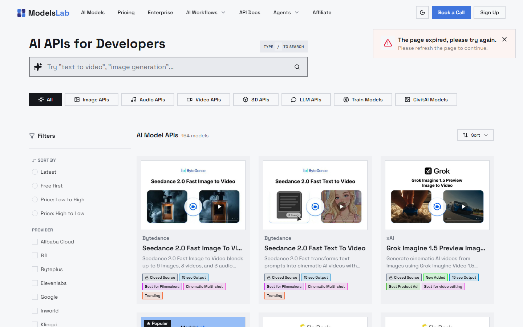The height and width of the screenshot is (327, 523).
Task: Open Seedance 2.0 Fast Image To Video title
Action: click(x=192, y=248)
